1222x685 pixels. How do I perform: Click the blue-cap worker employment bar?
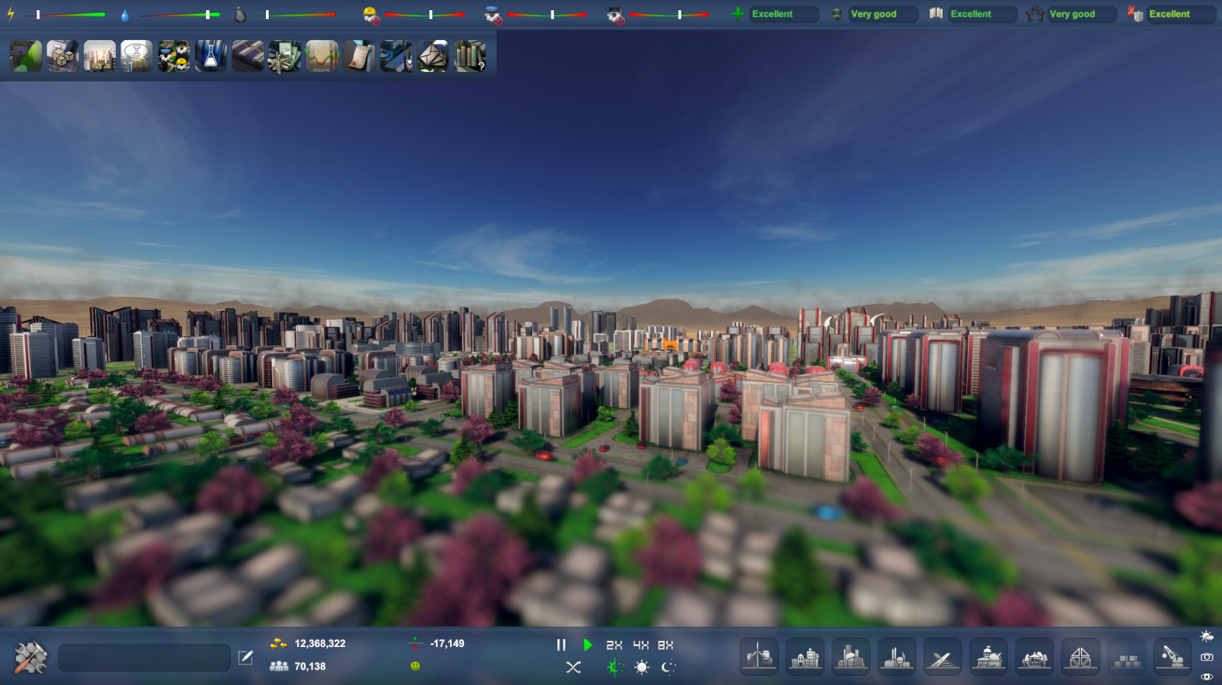click(x=547, y=14)
